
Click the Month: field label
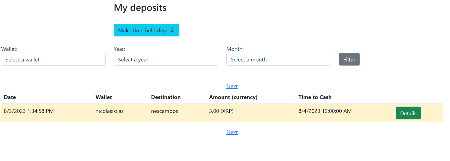[x=235, y=49]
